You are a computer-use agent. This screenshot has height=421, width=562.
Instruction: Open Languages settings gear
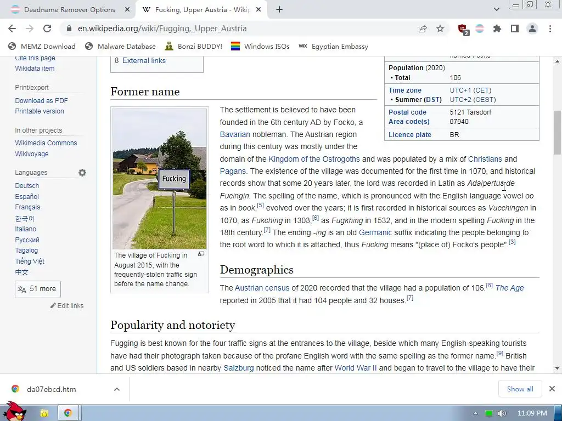click(x=82, y=173)
